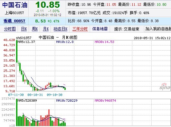Click the MA5:12.37 price indicator label

pyautogui.click(x=26, y=42)
